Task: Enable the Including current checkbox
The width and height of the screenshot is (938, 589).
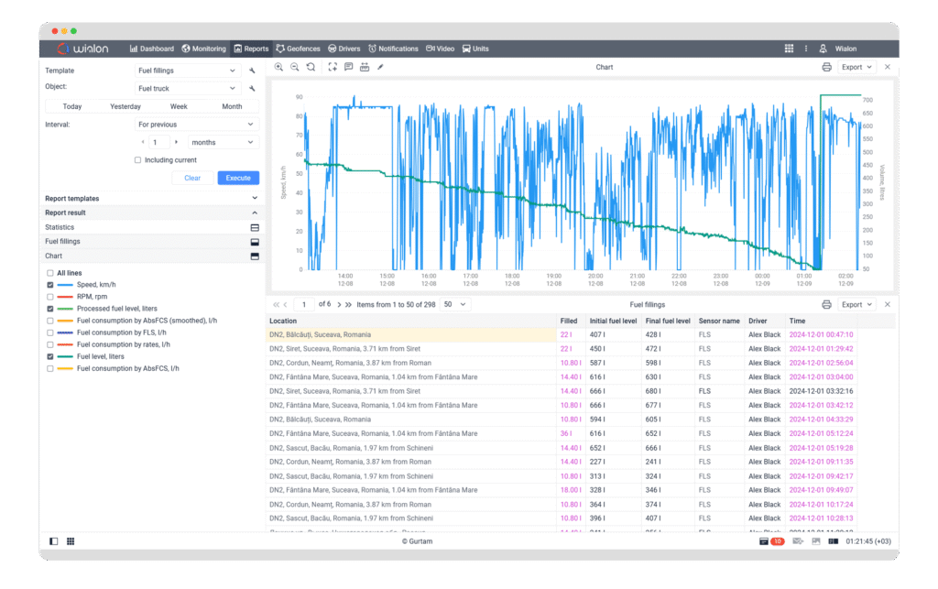Action: (x=138, y=160)
